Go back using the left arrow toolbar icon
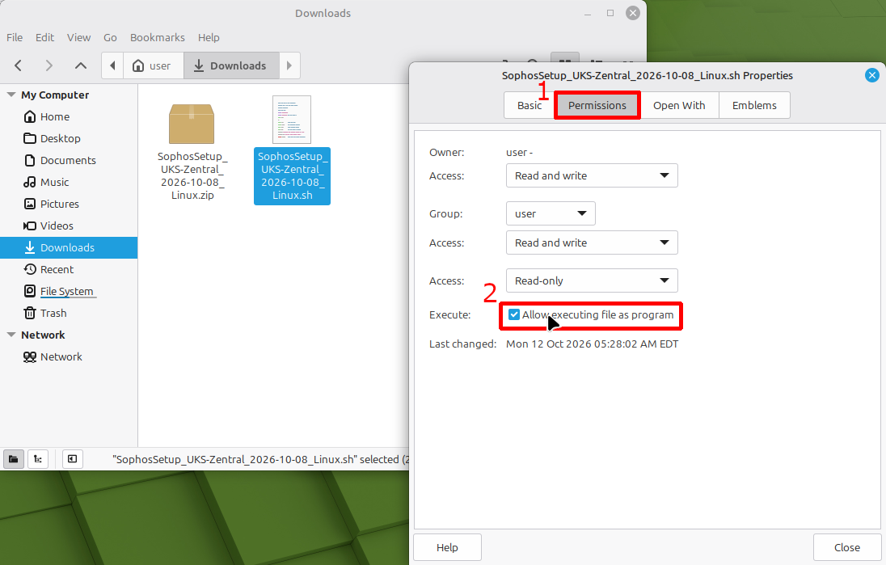The width and height of the screenshot is (886, 565). pyautogui.click(x=18, y=65)
